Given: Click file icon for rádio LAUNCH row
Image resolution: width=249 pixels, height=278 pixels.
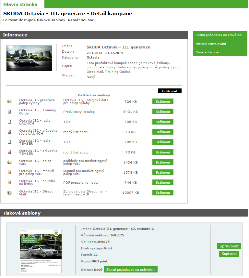Looking at the screenshot, I should [x=9, y=122].
